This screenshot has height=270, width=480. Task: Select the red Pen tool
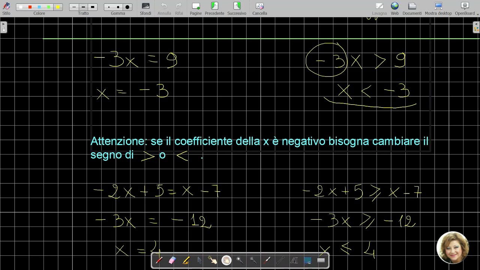159,260
